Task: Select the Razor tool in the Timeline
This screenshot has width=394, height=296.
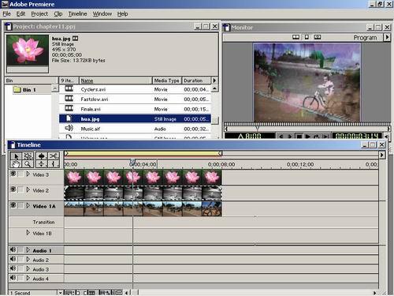Action: click(x=54, y=156)
